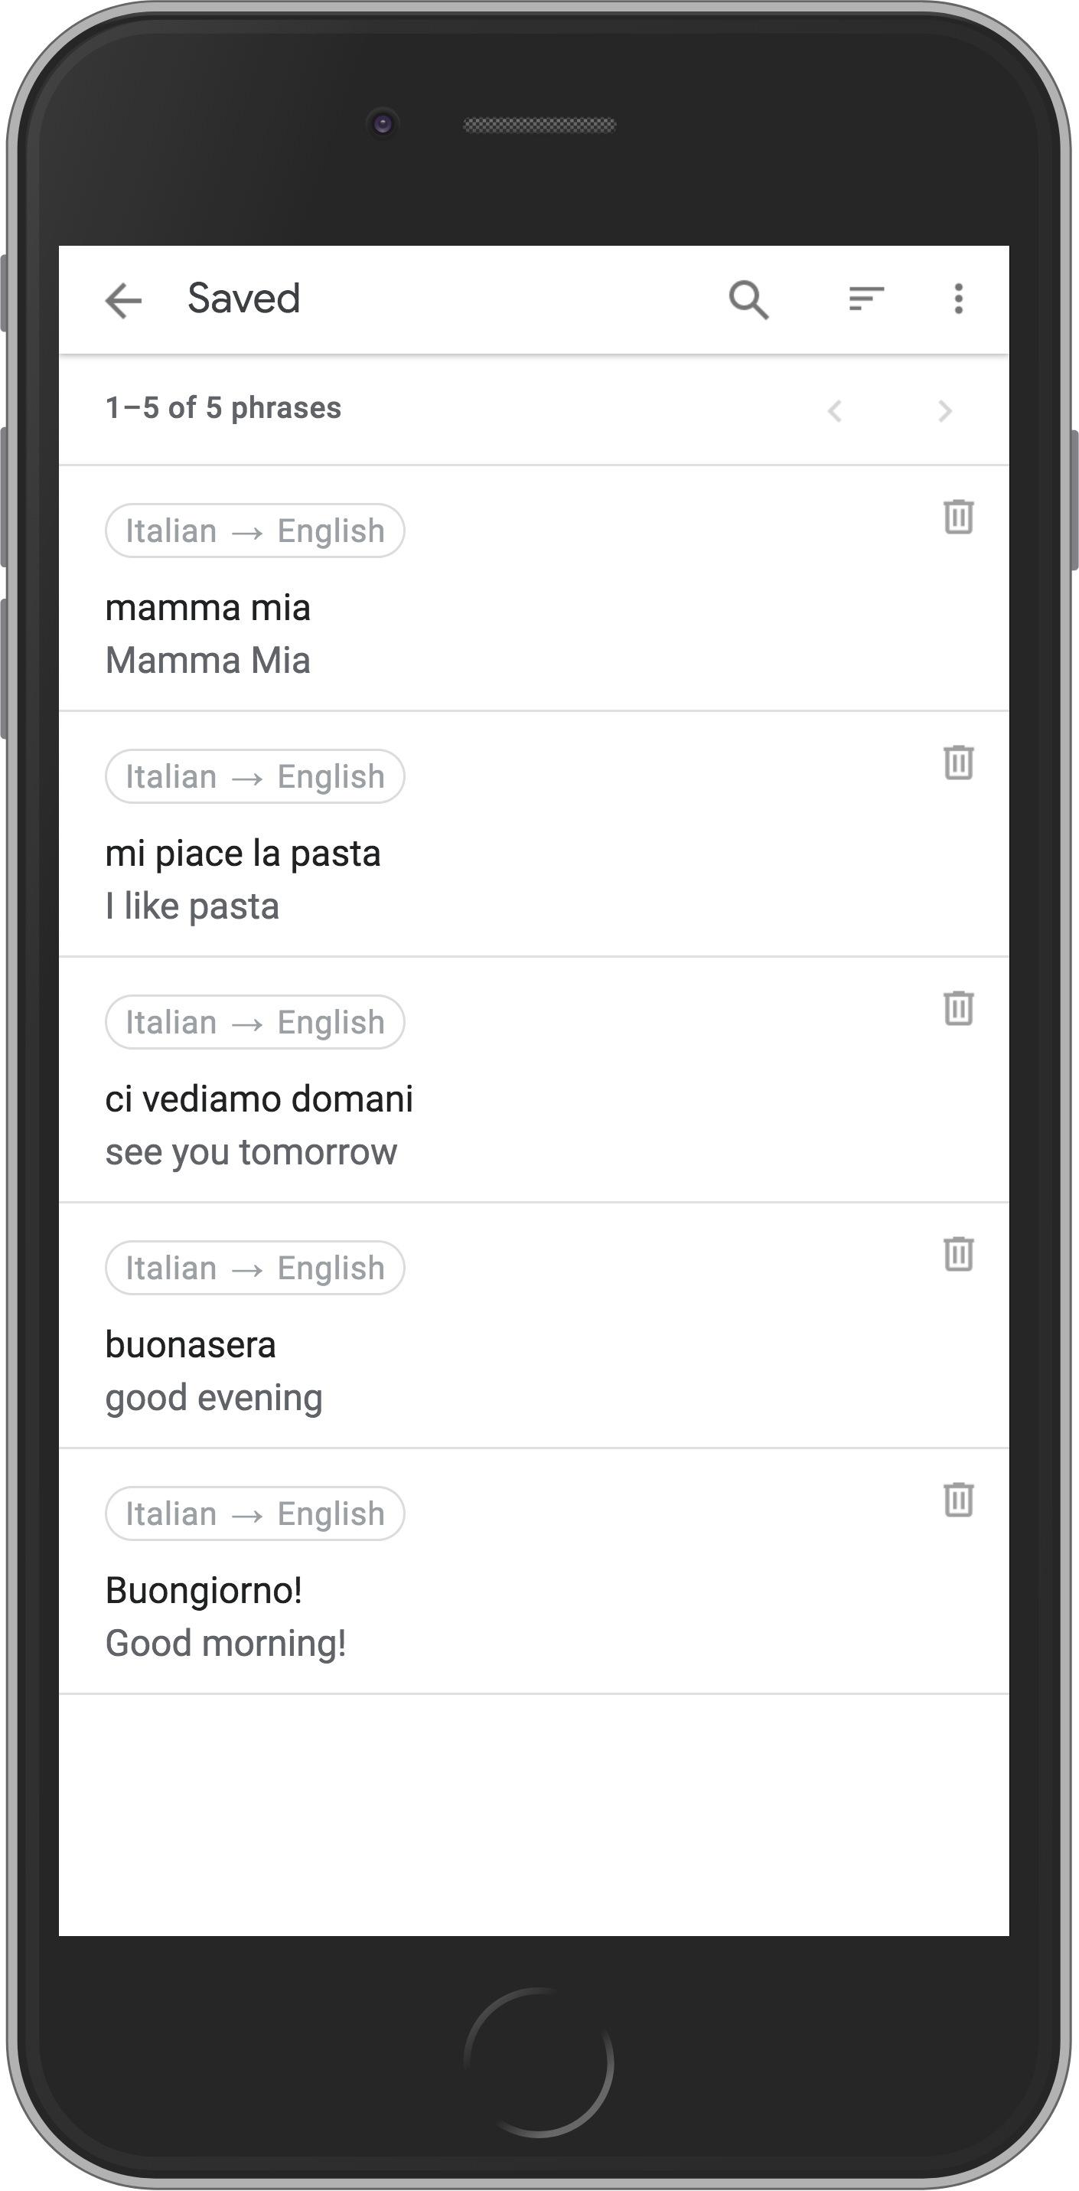
Task: Open the sort options icon
Action: (x=866, y=299)
